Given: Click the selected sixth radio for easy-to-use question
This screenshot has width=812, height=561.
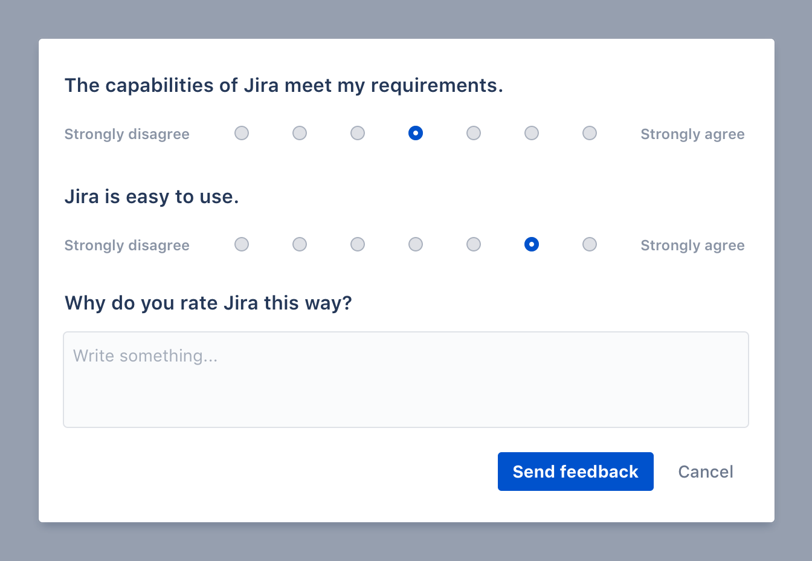Looking at the screenshot, I should 532,244.
